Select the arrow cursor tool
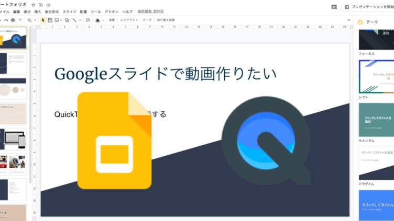The image size is (394, 221). [x=43, y=20]
